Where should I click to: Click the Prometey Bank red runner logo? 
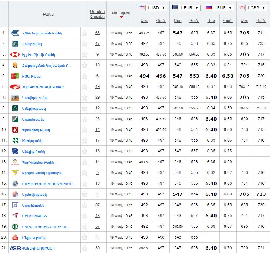click(15, 130)
